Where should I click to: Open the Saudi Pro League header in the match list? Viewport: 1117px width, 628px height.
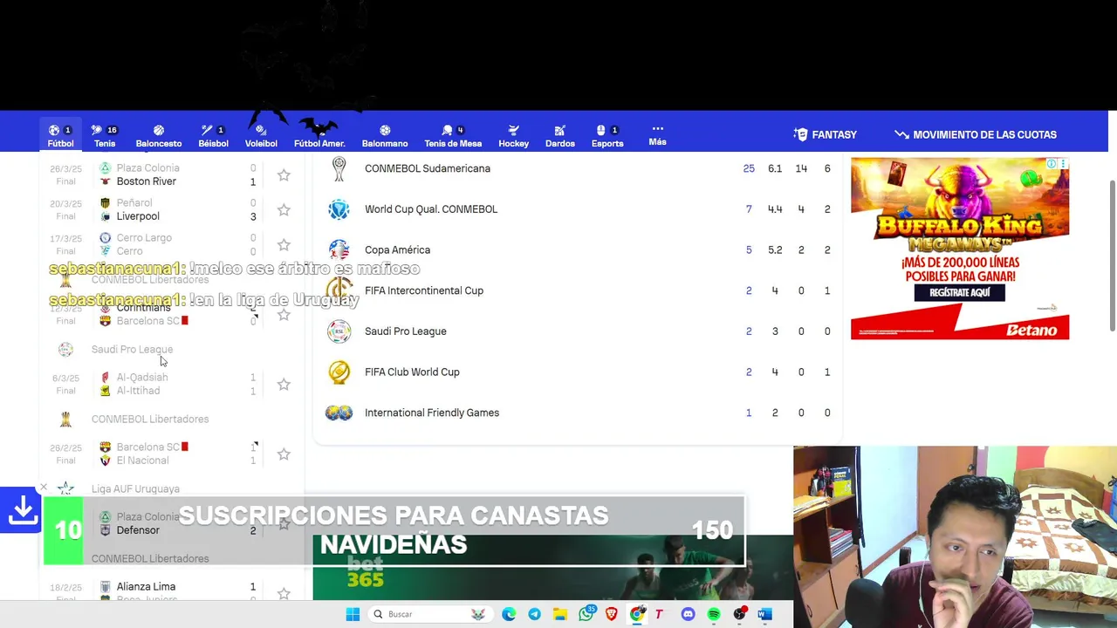click(x=132, y=349)
